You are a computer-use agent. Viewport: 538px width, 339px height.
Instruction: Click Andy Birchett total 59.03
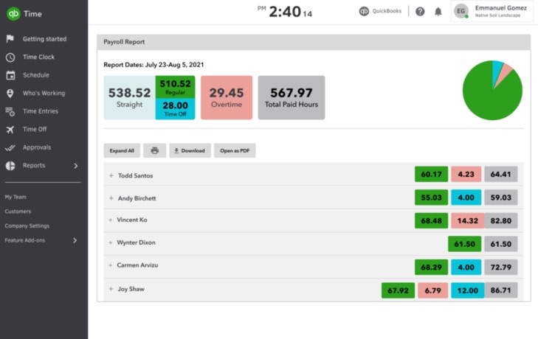coord(500,198)
